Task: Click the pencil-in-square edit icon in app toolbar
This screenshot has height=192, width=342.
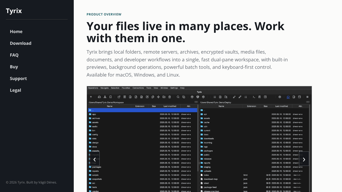Action: 147,97
